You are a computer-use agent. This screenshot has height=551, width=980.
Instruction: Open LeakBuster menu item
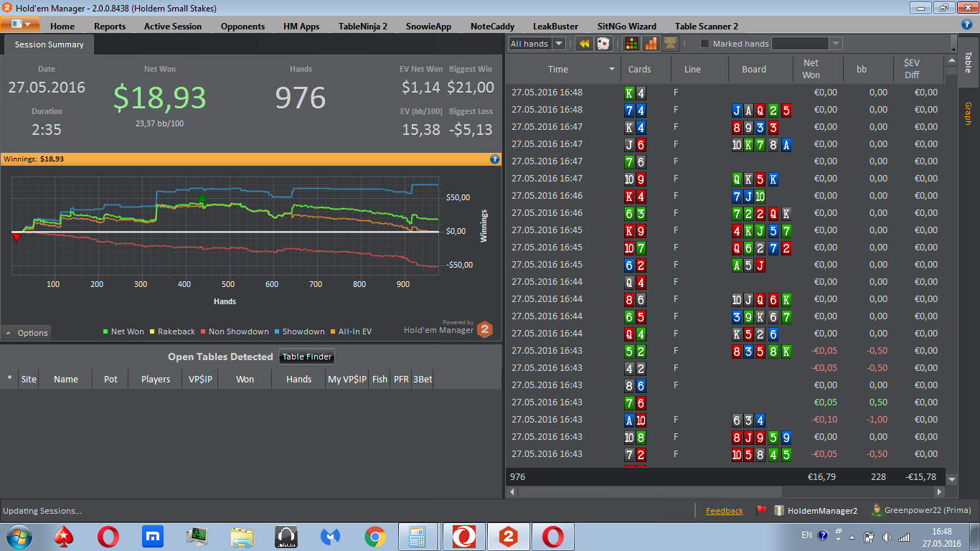[555, 26]
